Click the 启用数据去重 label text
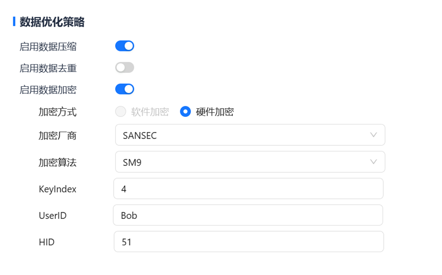Viewport: 442px width, 275px height. (48, 68)
